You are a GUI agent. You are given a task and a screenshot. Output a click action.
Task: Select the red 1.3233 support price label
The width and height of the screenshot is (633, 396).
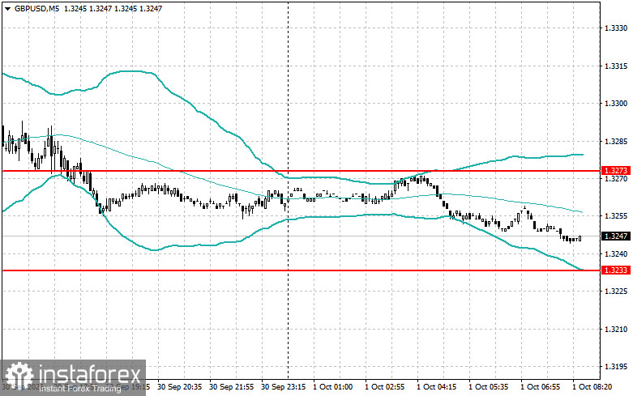click(616, 270)
